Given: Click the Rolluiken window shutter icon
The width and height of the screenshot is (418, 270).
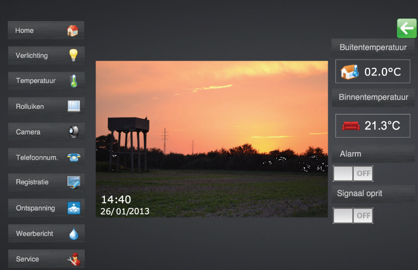Looking at the screenshot, I should point(73,106).
